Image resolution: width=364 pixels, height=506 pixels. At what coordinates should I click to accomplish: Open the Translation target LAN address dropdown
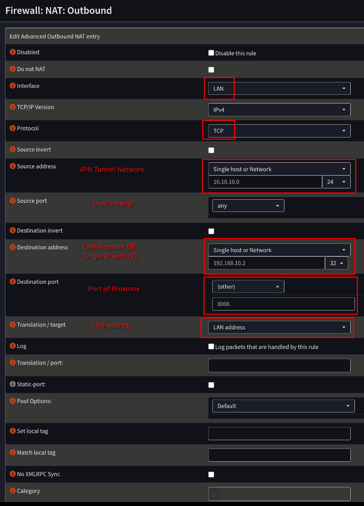click(279, 327)
